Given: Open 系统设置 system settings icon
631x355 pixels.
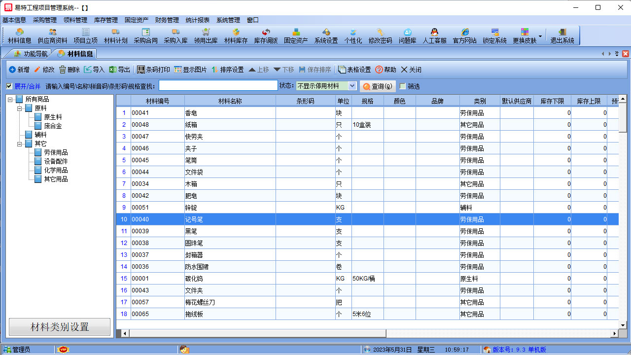Looking at the screenshot, I should click(x=326, y=35).
